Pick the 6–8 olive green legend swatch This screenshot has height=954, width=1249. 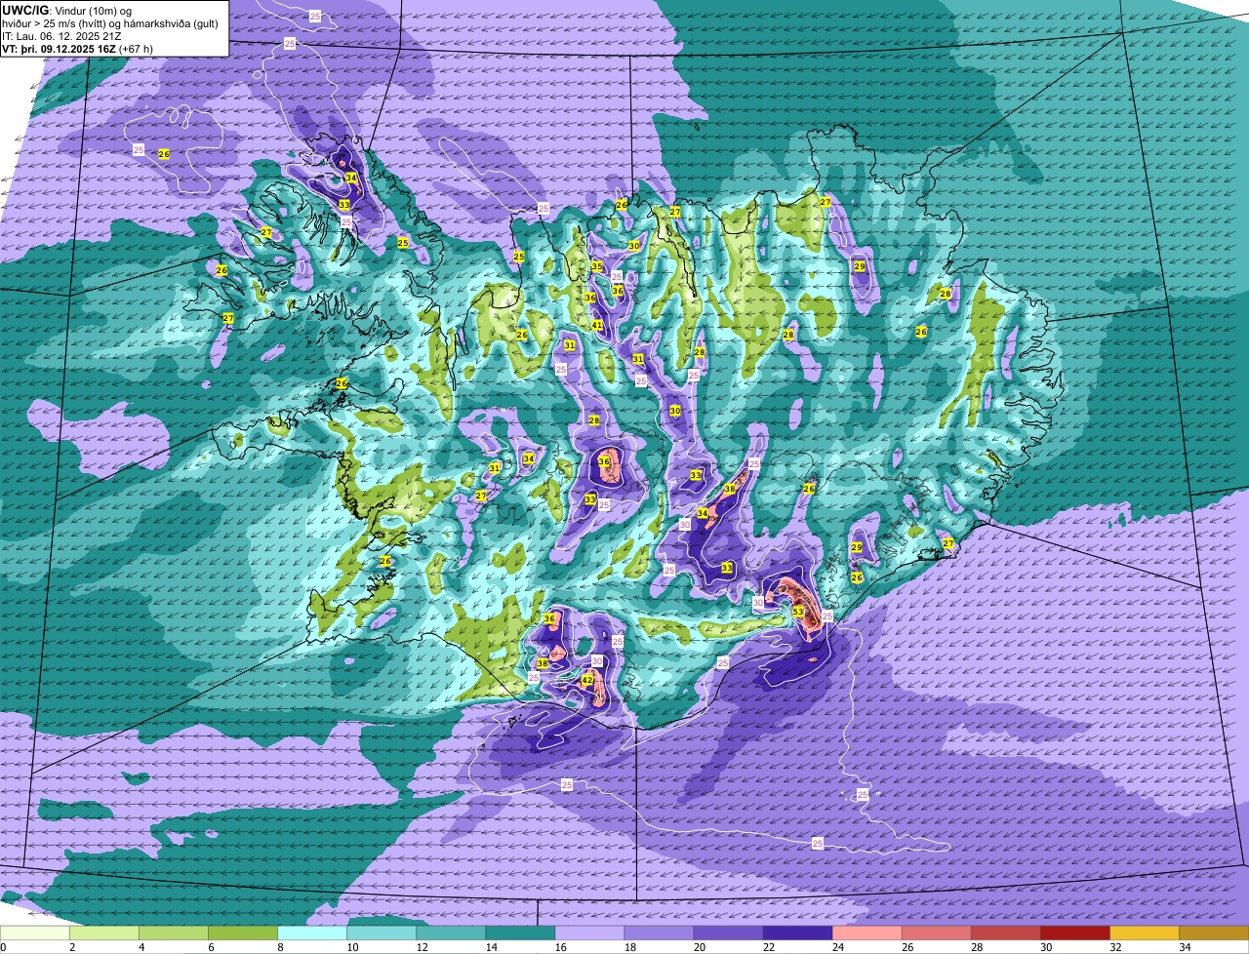tap(244, 934)
